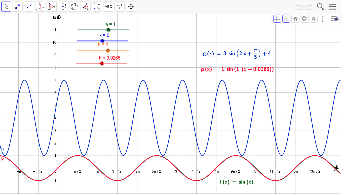Select the Ellipse conic tool
The width and height of the screenshot is (341, 195).
click(74, 7)
